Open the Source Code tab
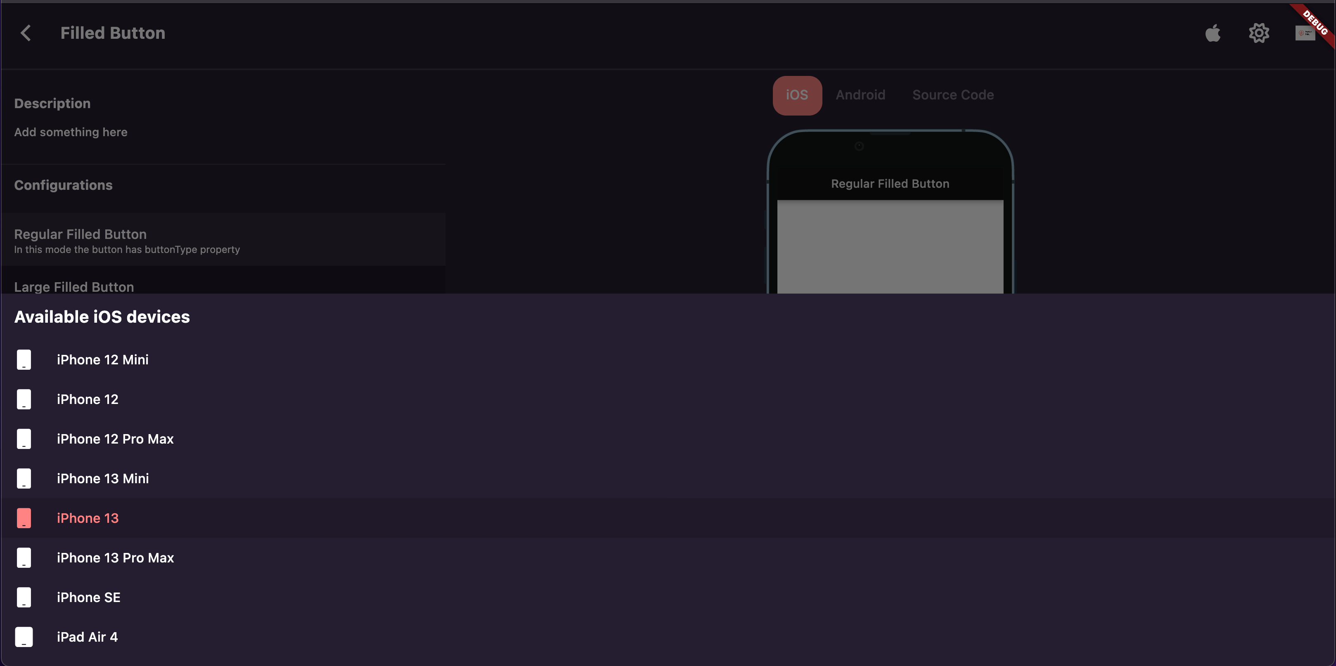This screenshot has width=1336, height=666. tap(953, 95)
